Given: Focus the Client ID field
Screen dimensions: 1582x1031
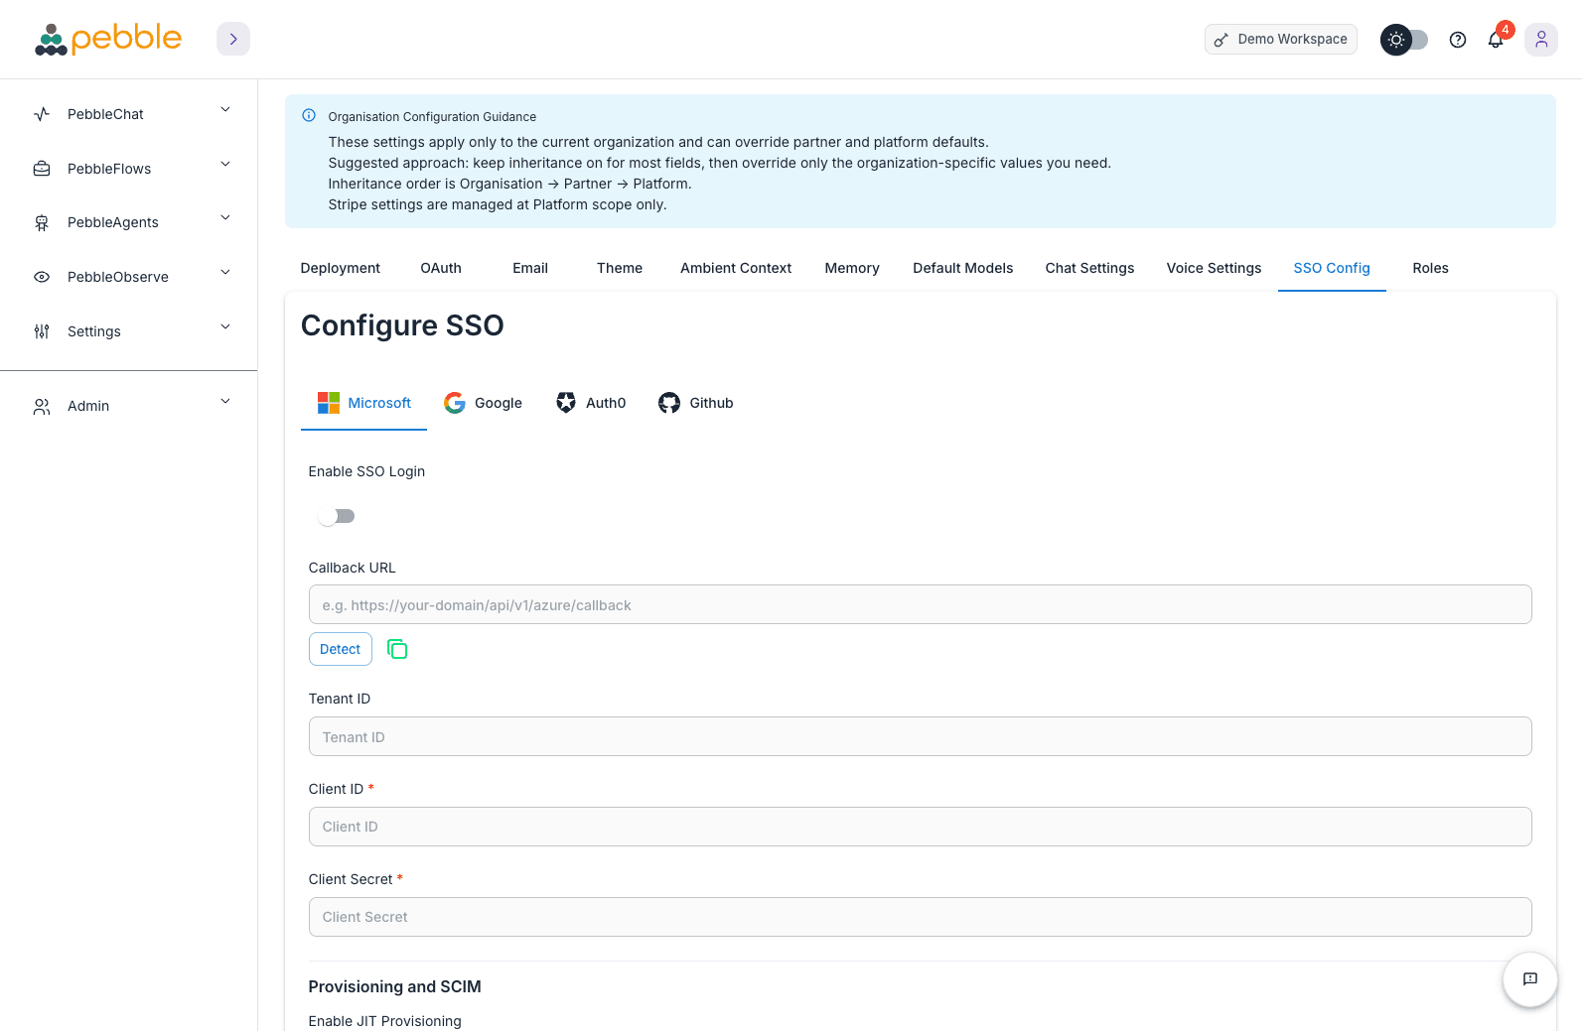Looking at the screenshot, I should [921, 827].
